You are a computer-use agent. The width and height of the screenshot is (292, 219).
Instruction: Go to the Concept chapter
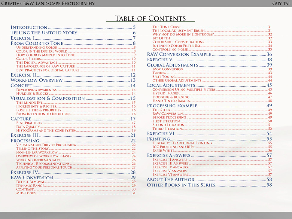(x=73, y=86)
